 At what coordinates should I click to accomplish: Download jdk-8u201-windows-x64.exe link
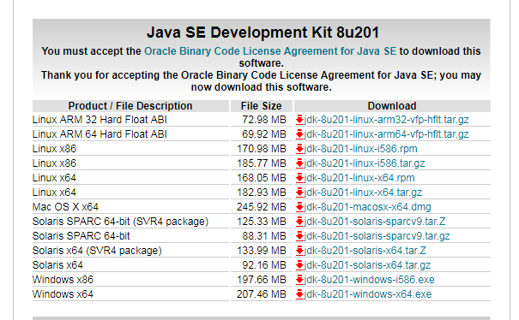(368, 294)
